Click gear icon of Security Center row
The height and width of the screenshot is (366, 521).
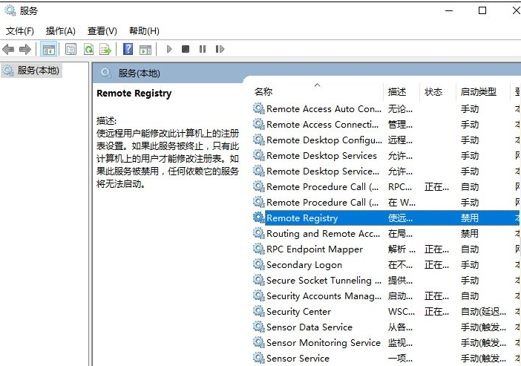258,311
